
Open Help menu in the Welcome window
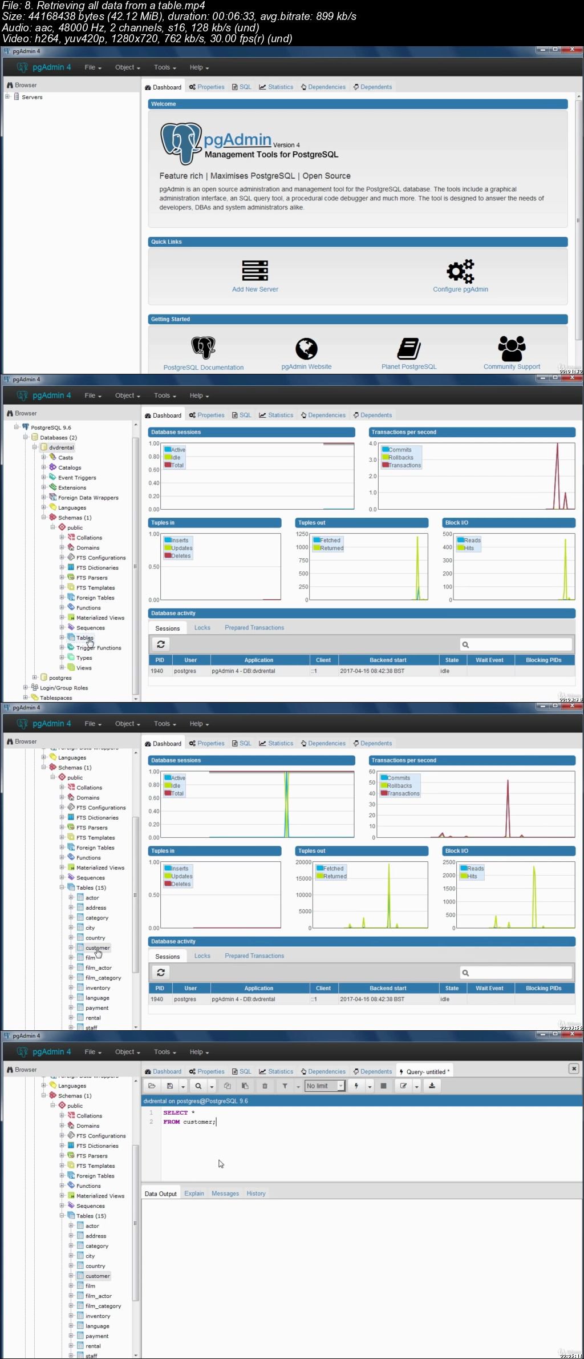pos(199,67)
